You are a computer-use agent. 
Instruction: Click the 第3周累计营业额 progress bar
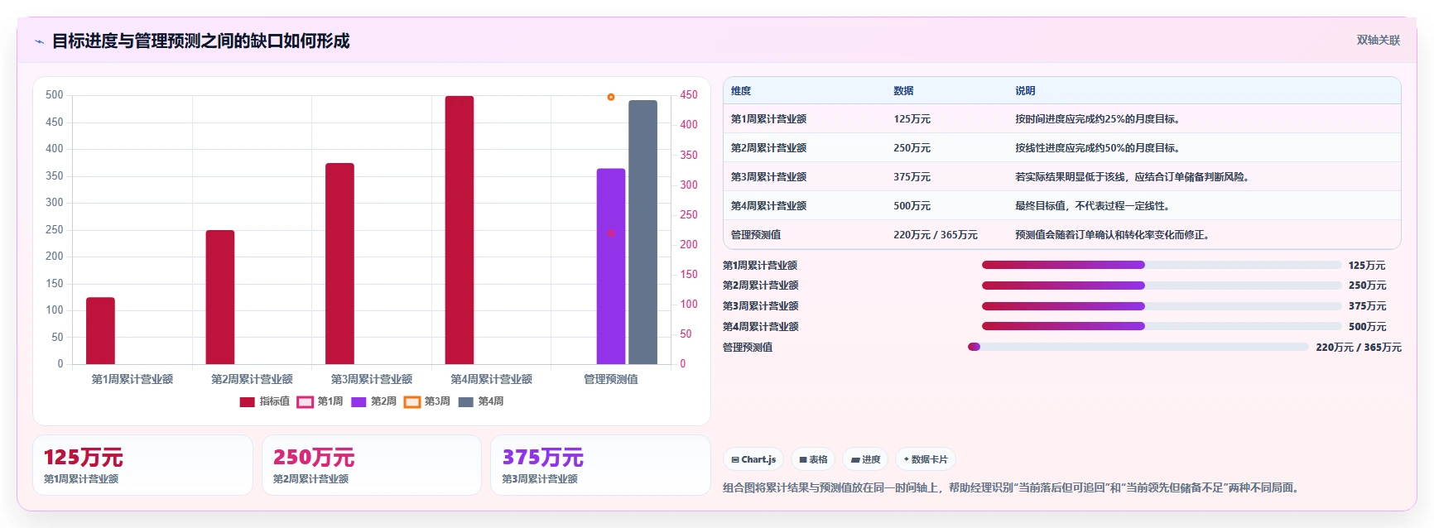click(1162, 305)
